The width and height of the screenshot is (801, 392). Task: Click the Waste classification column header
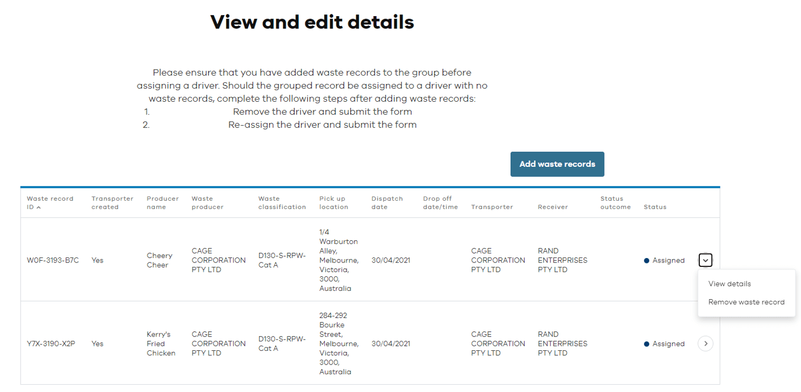point(281,202)
